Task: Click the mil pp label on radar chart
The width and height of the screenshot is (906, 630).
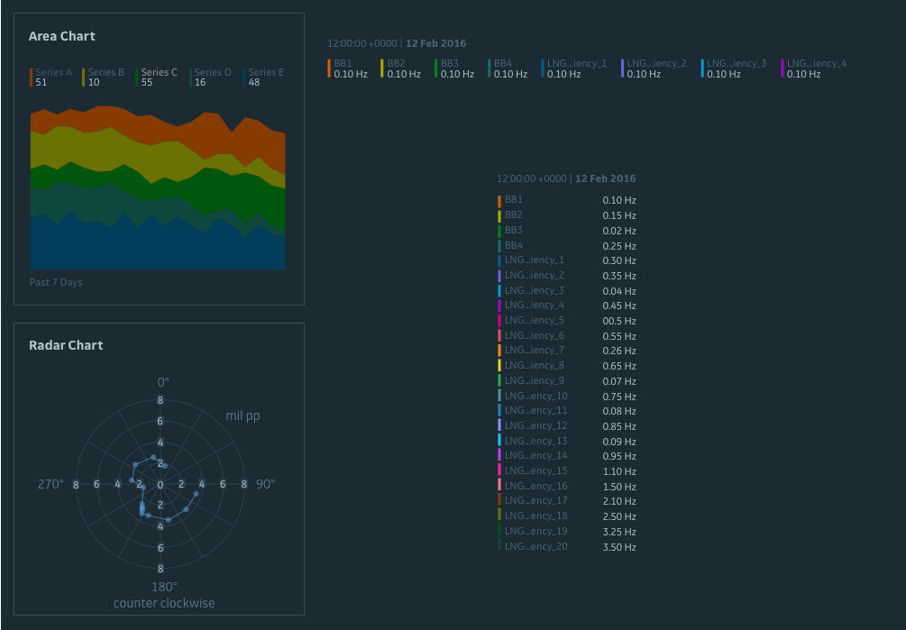Action: point(243,415)
